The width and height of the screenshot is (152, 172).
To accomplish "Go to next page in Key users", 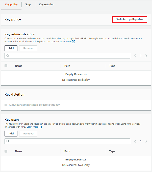I will point(146,141).
